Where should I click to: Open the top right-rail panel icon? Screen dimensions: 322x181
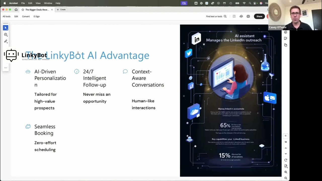286,32
